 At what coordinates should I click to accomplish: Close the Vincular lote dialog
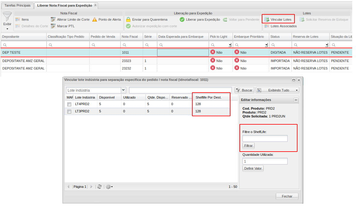pos(299,80)
